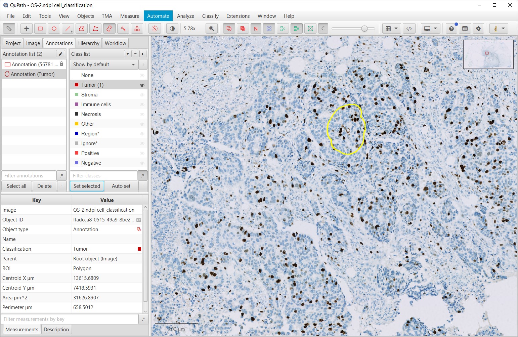Open the Classify menu
The width and height of the screenshot is (518, 337).
click(x=210, y=16)
